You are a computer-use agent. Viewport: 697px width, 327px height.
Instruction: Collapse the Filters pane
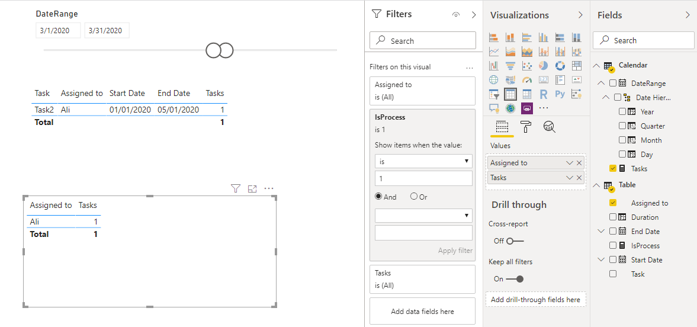pyautogui.click(x=473, y=15)
